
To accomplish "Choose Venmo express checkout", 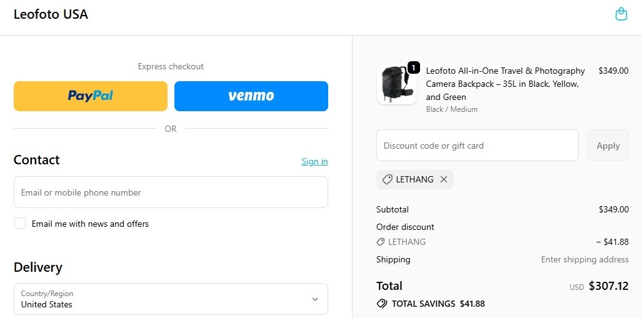I will (x=251, y=96).
